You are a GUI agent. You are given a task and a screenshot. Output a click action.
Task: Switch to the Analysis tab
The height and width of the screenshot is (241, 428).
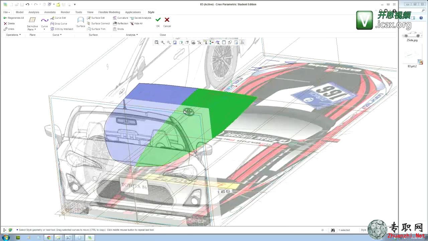click(x=34, y=12)
